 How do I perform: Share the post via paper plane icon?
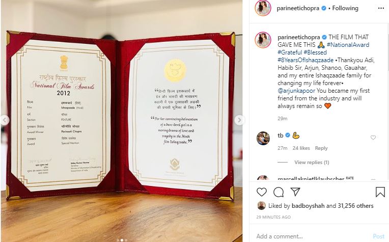pyautogui.click(x=295, y=192)
